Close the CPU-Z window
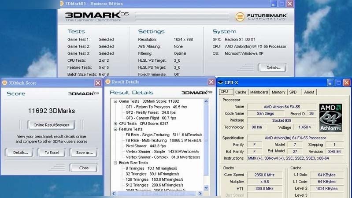This screenshot has width=352, height=198. 347,82
